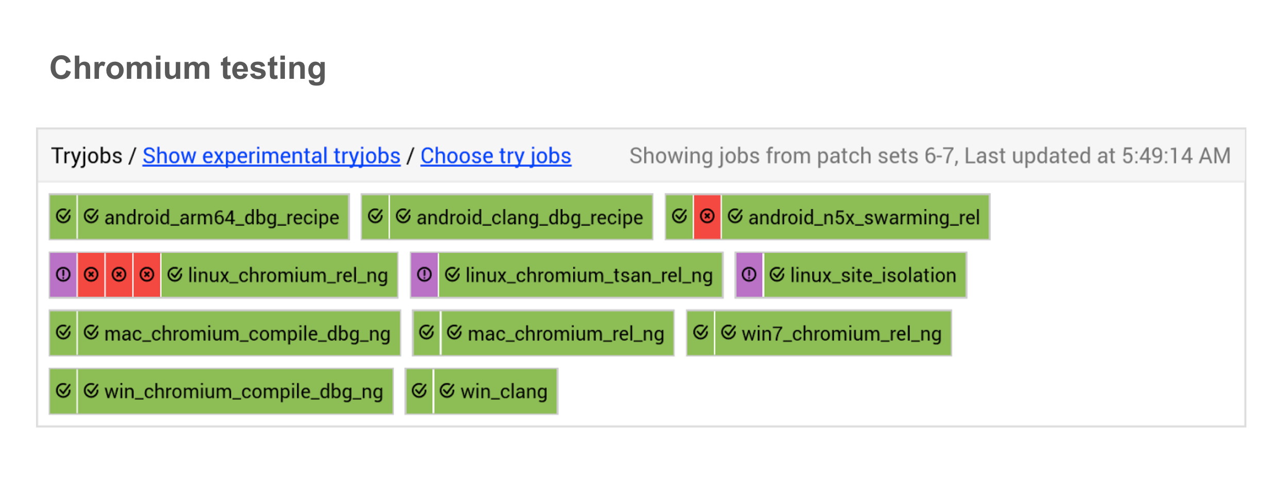Click the last red failure icon on linux_chromium_rel_ng
1284x477 pixels.
point(147,275)
